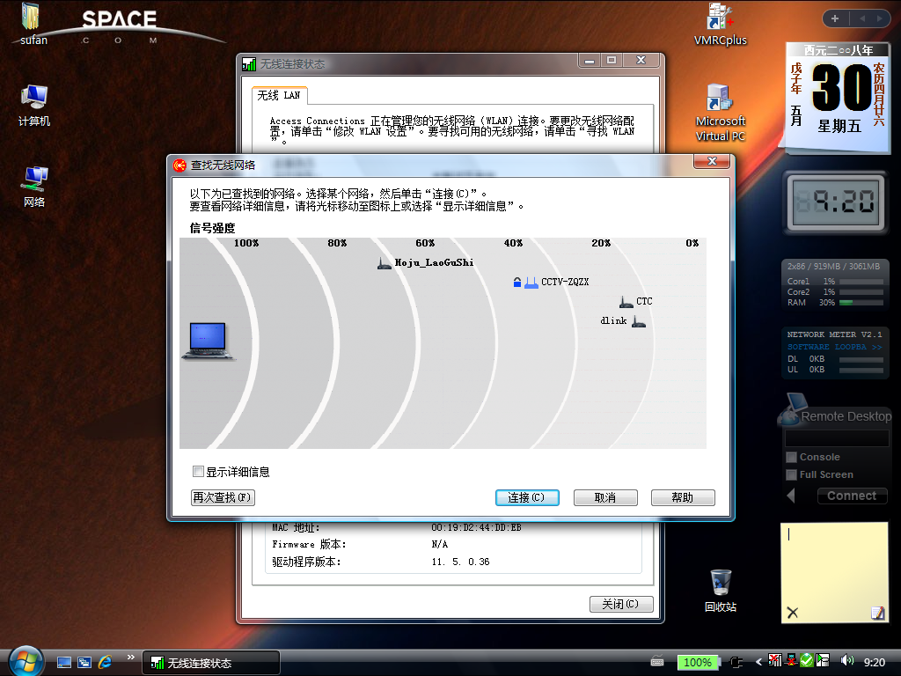The image size is (901, 676).
Task: Click the Windows Start orb
Action: pyautogui.click(x=26, y=661)
